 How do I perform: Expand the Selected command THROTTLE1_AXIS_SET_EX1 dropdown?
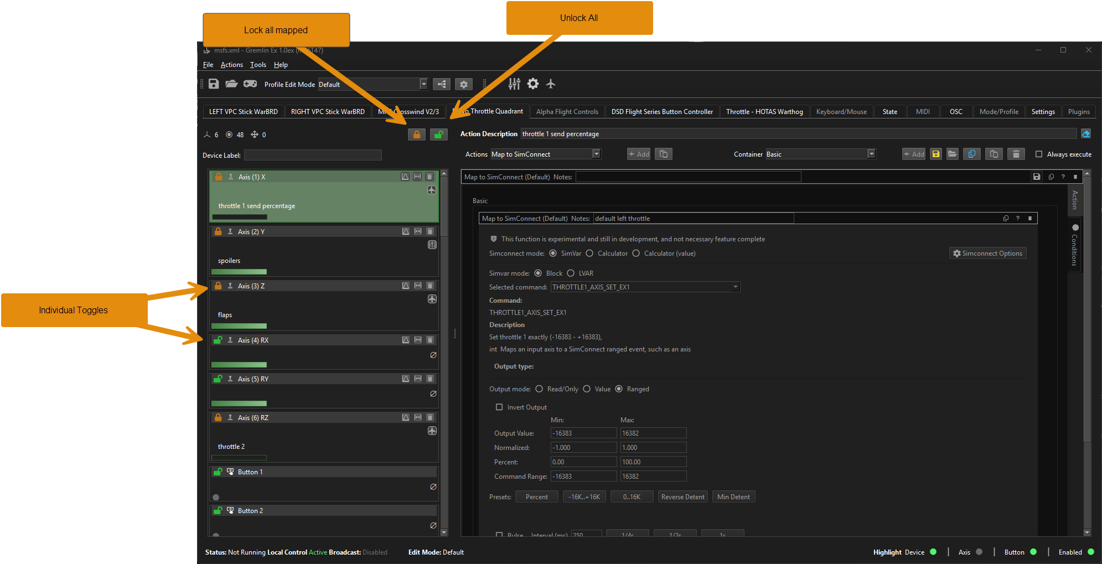[x=645, y=287]
